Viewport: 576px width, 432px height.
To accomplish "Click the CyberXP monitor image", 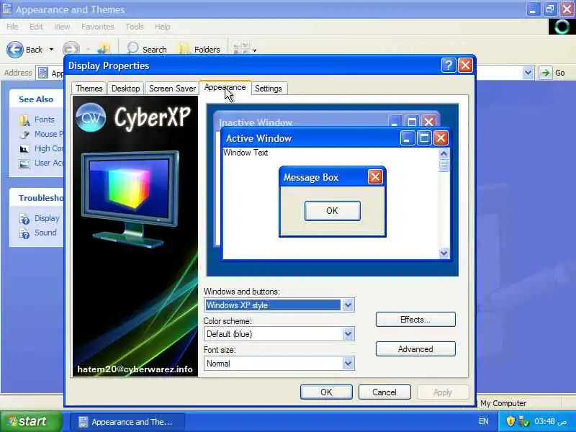I will (130, 199).
